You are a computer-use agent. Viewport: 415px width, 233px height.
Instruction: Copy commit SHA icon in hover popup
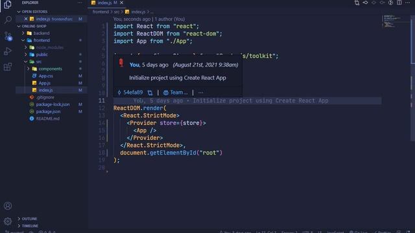150,93
